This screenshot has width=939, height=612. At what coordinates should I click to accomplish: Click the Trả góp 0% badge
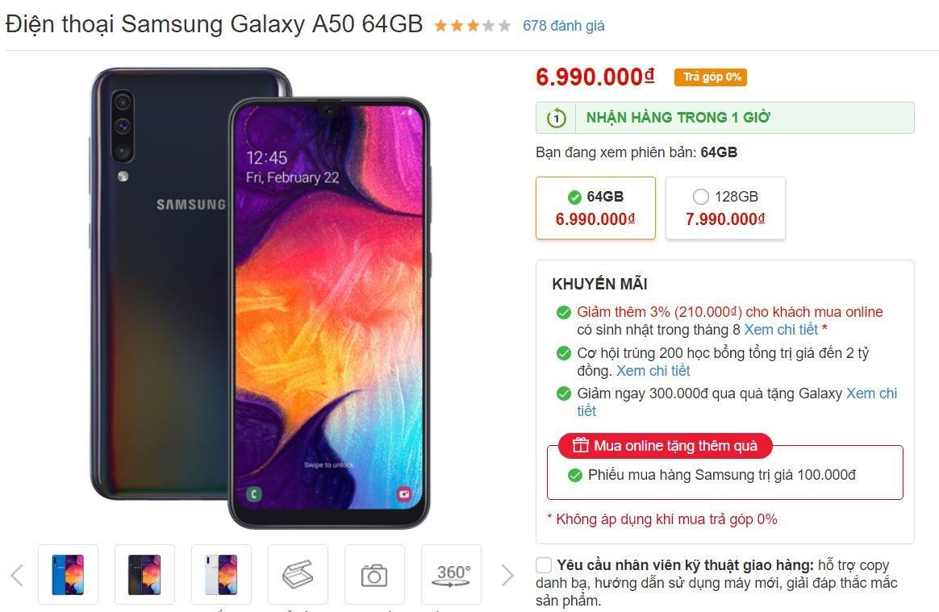click(711, 77)
